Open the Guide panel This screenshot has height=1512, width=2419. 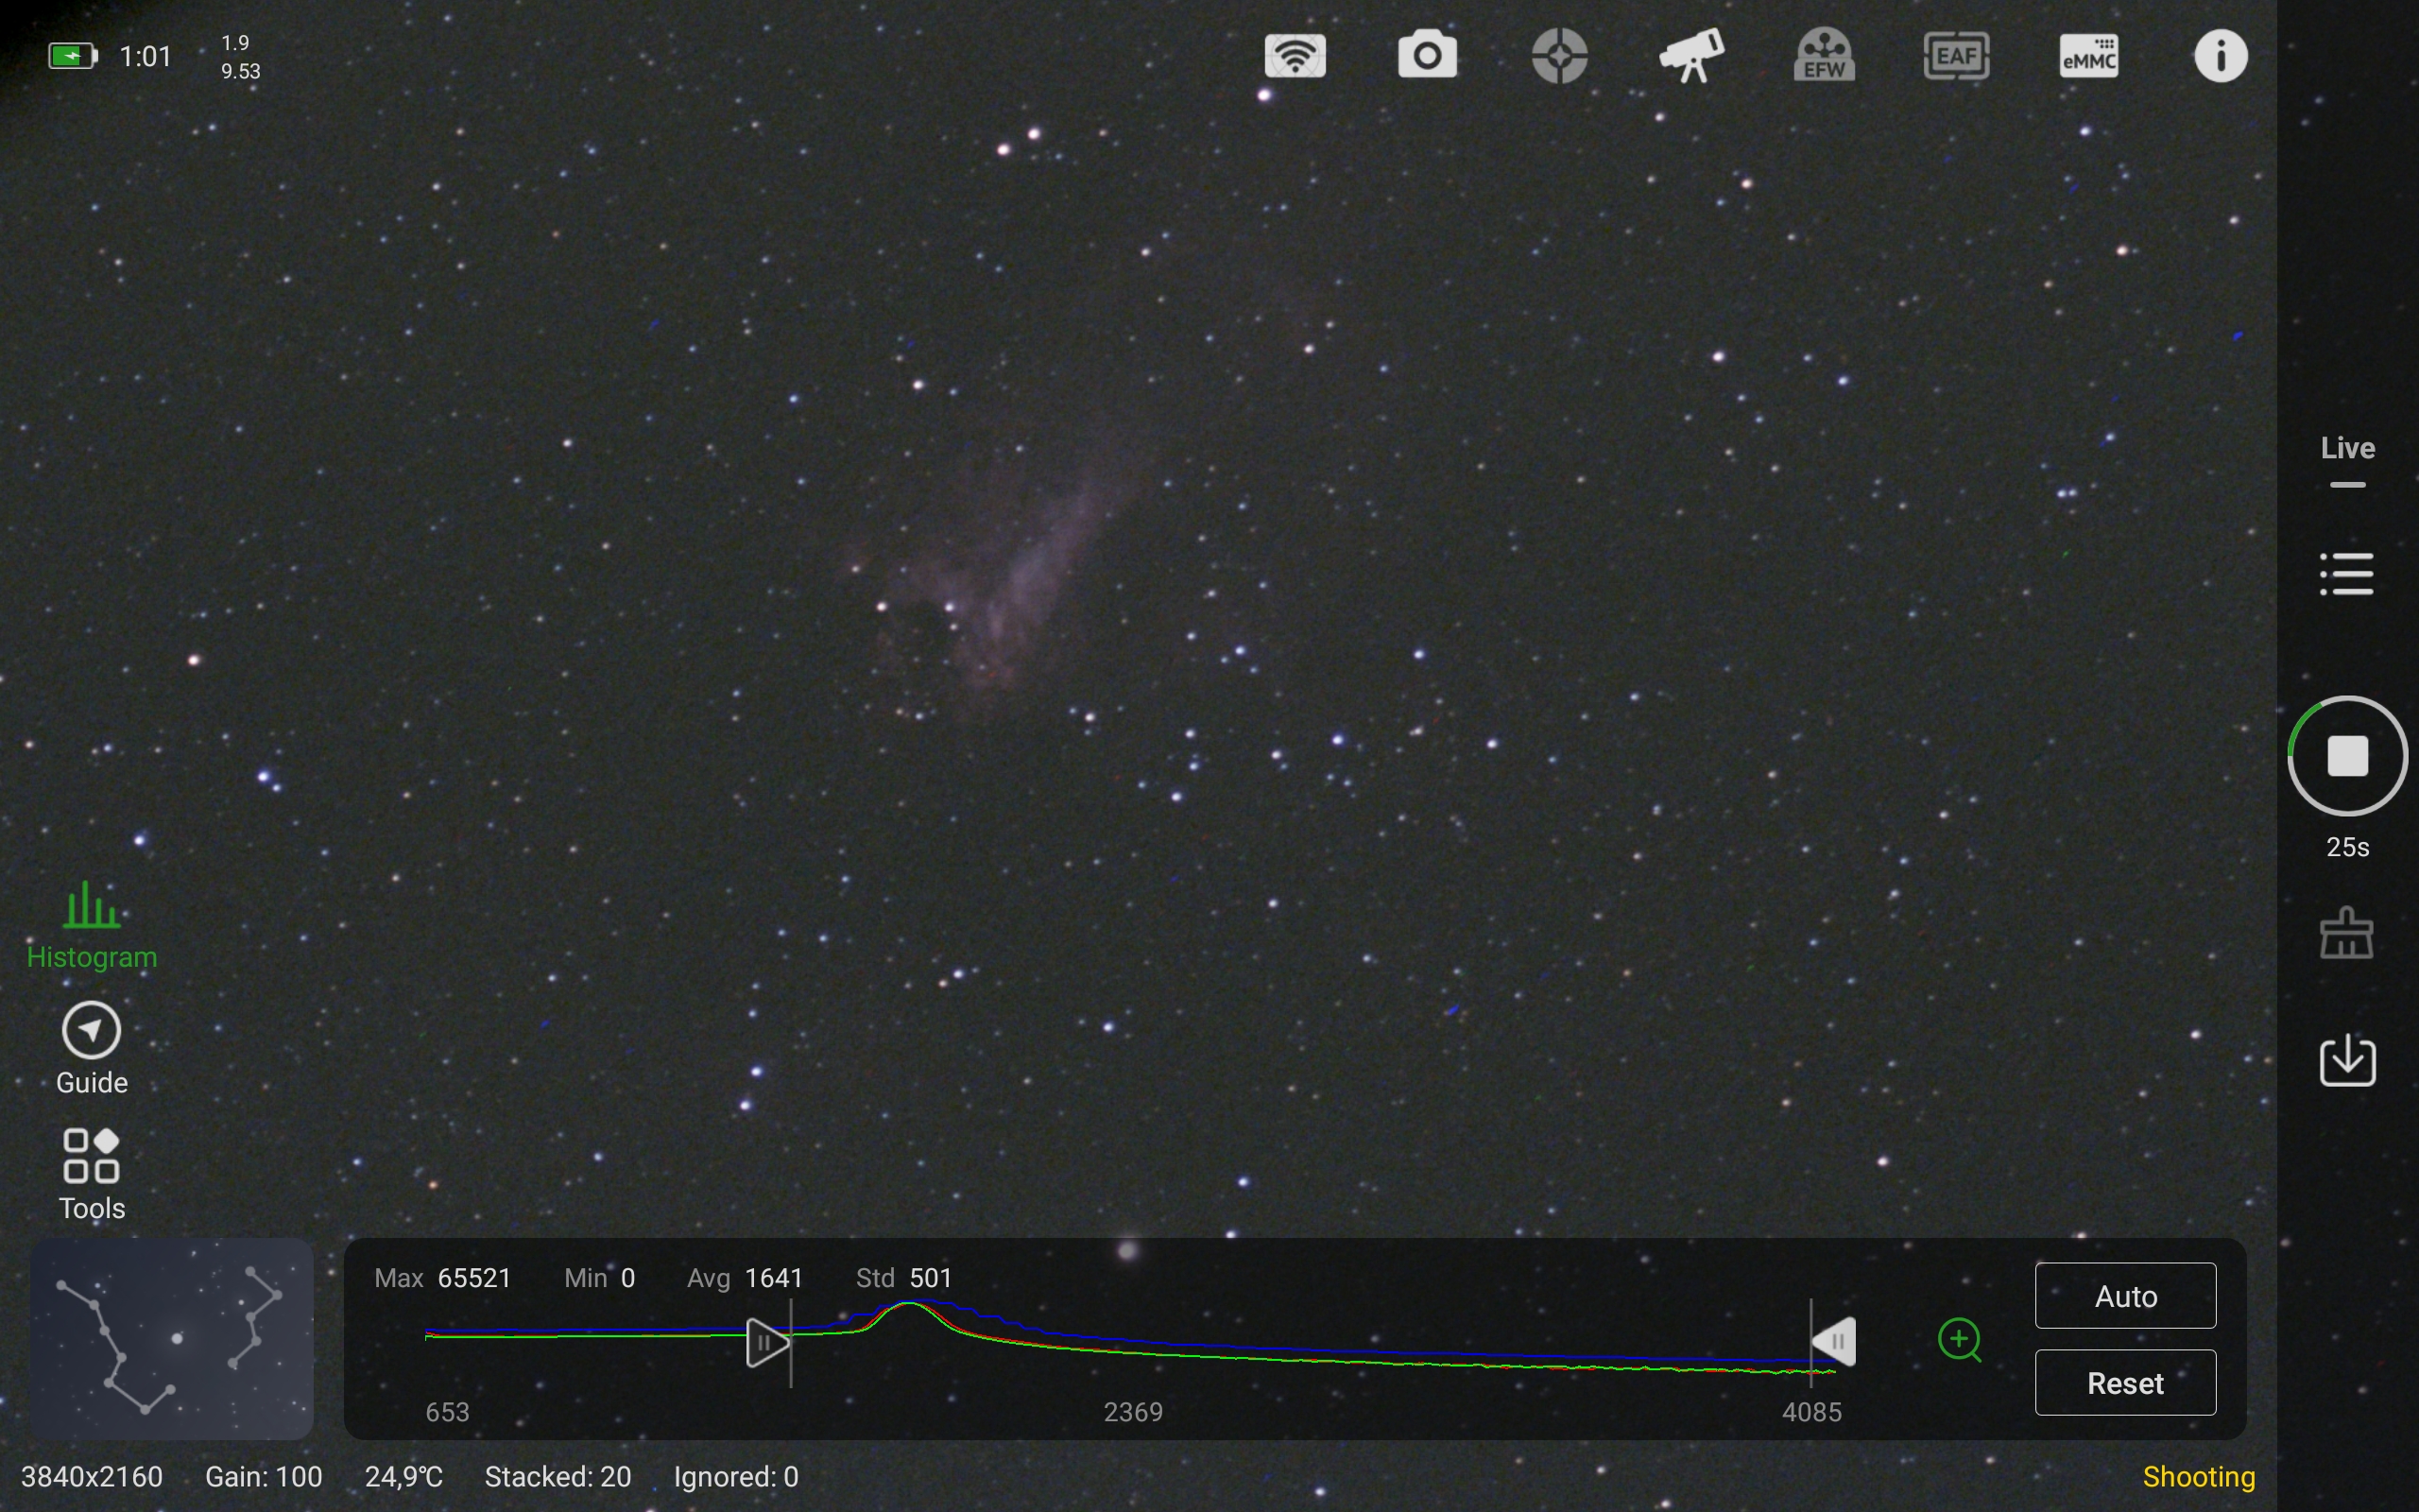coord(92,1049)
